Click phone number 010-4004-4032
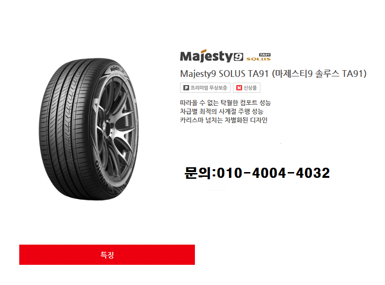This screenshot has width=385, height=285. tap(273, 173)
